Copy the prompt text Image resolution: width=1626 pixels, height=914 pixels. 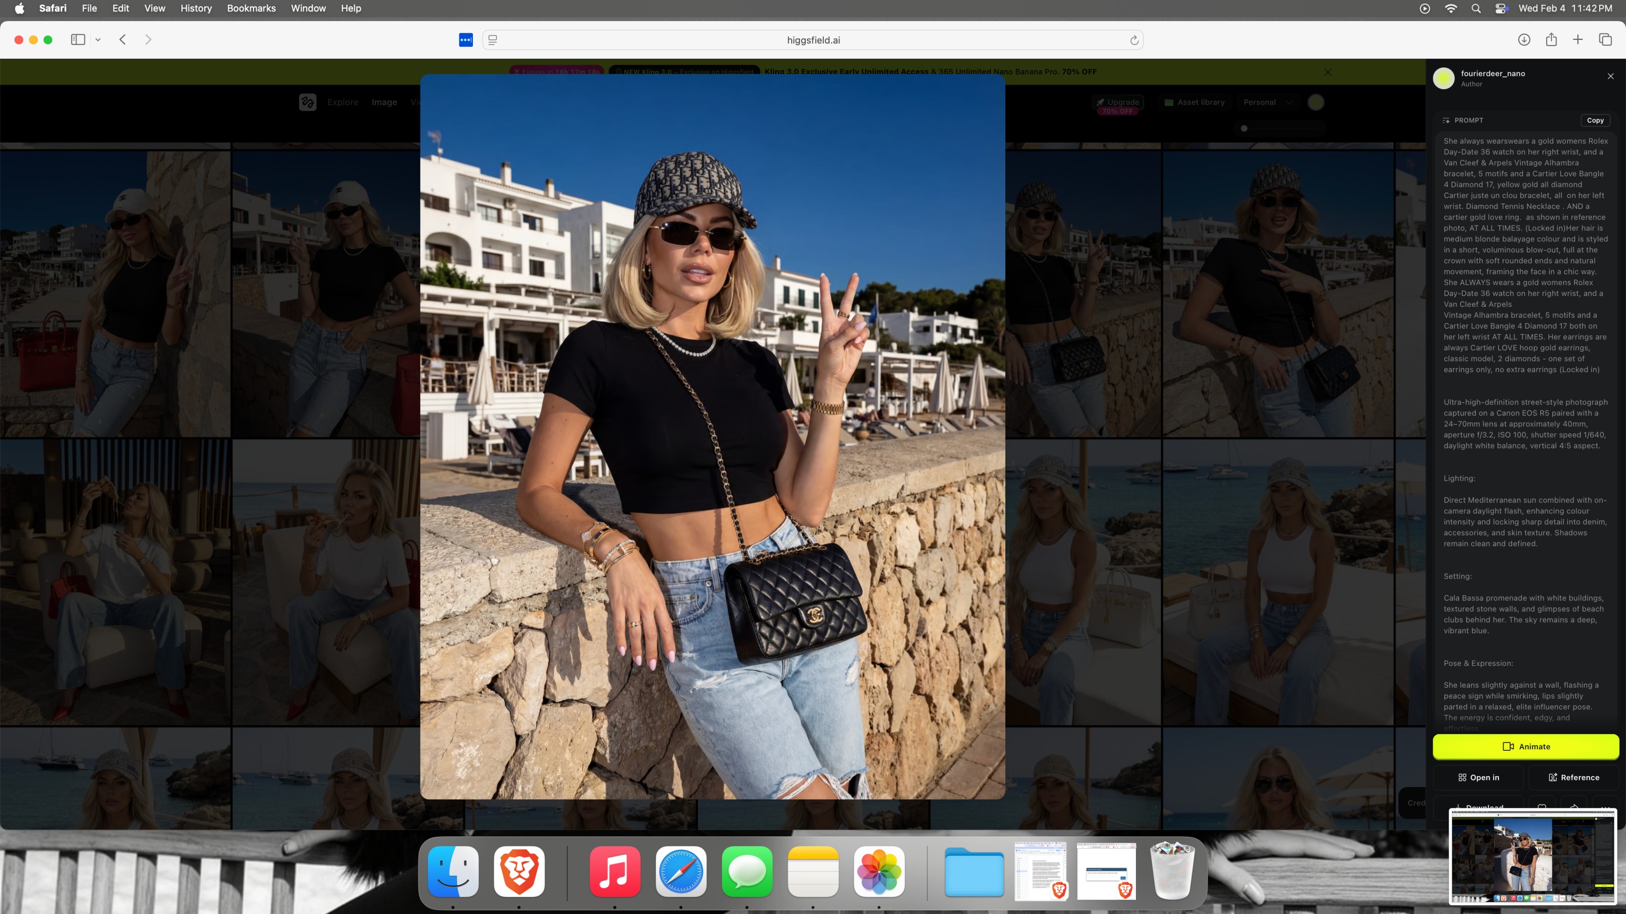[1594, 120]
